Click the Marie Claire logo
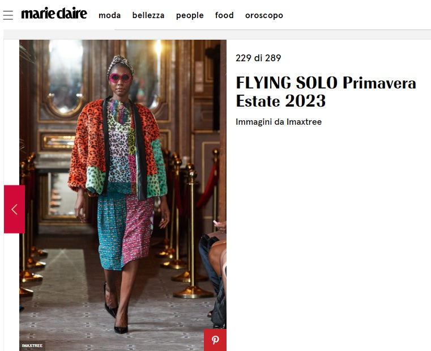Viewport: 431px width, 351px height. tap(54, 14)
